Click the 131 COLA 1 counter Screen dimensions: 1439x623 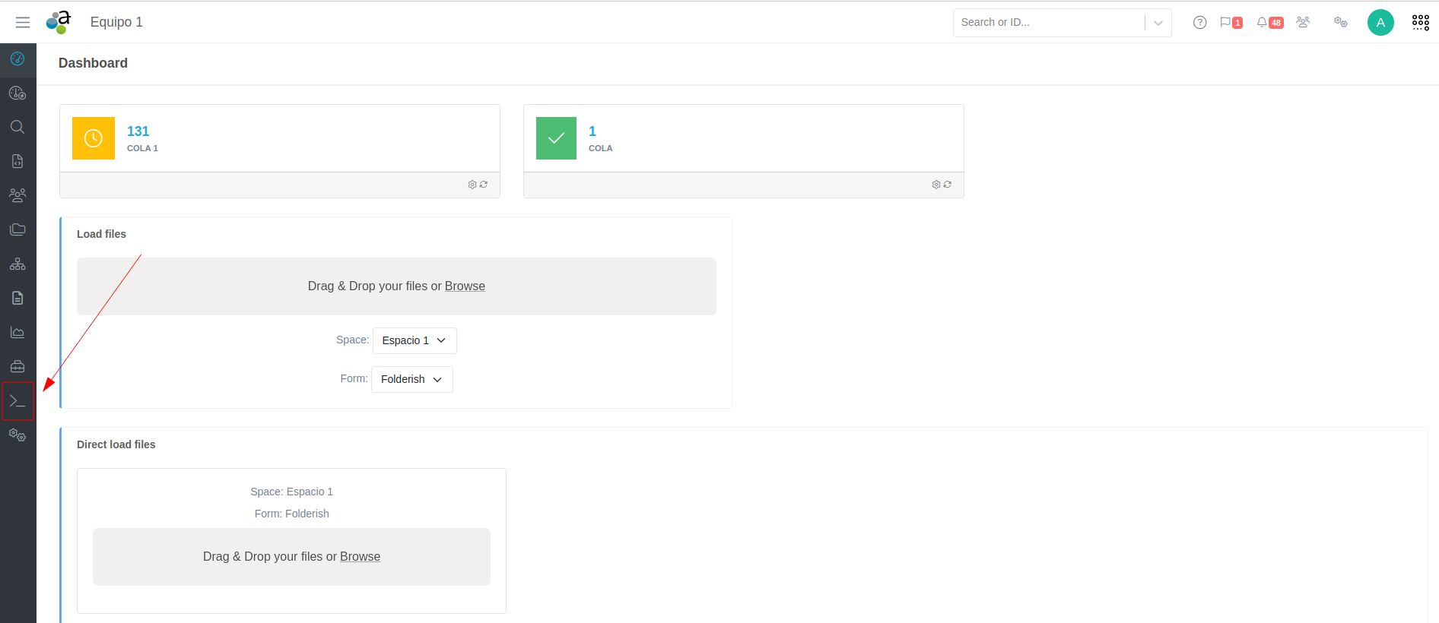click(138, 131)
